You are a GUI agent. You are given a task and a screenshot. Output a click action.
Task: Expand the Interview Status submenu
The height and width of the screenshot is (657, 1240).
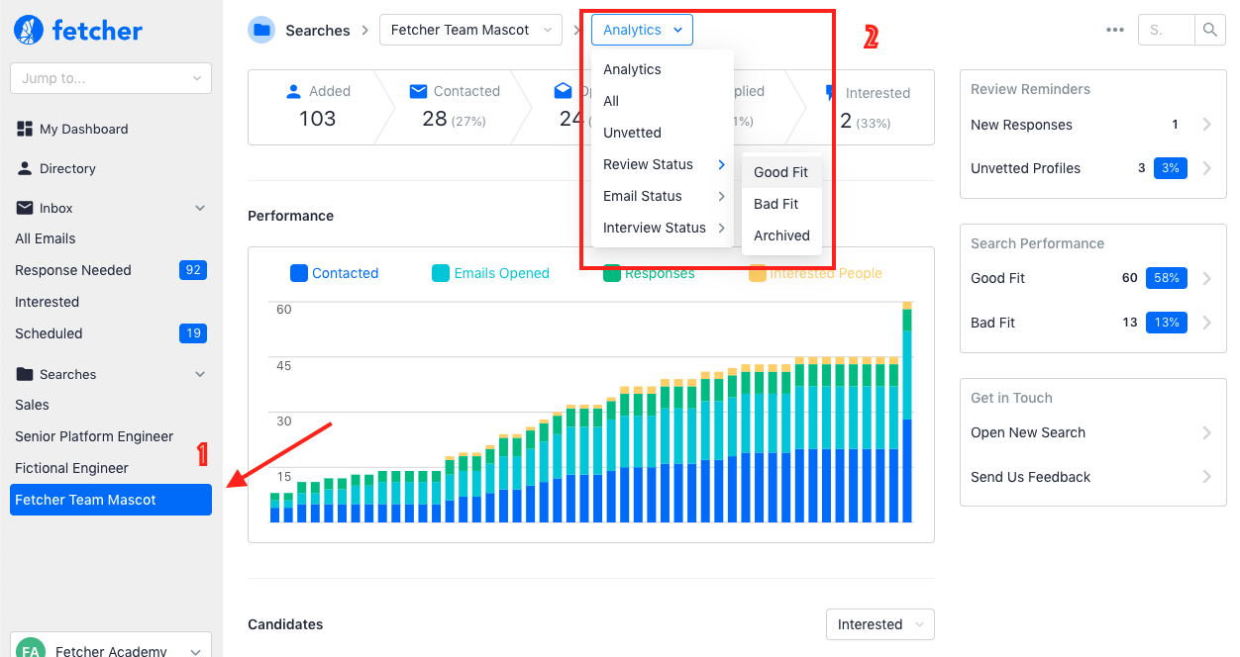663,228
